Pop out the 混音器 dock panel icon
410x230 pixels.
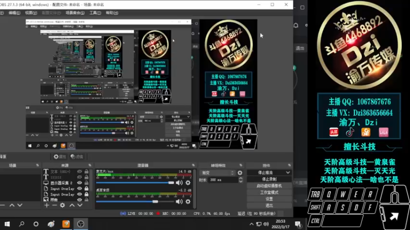pos(193,165)
